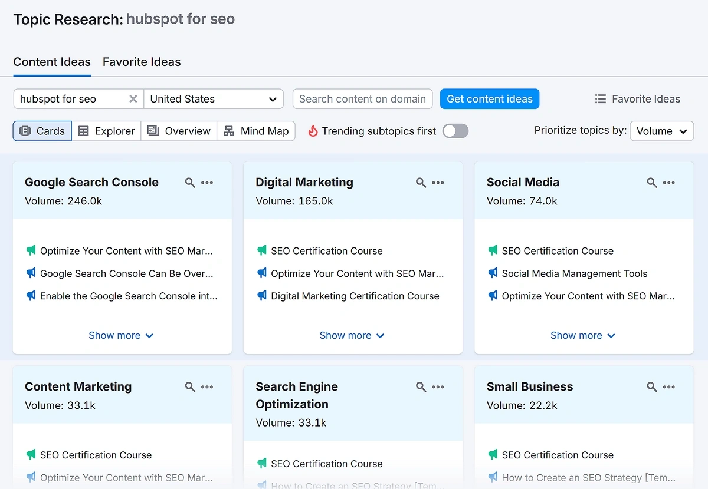
Task: Open SEO Certification Course in Digital Marketing card
Action: [327, 250]
